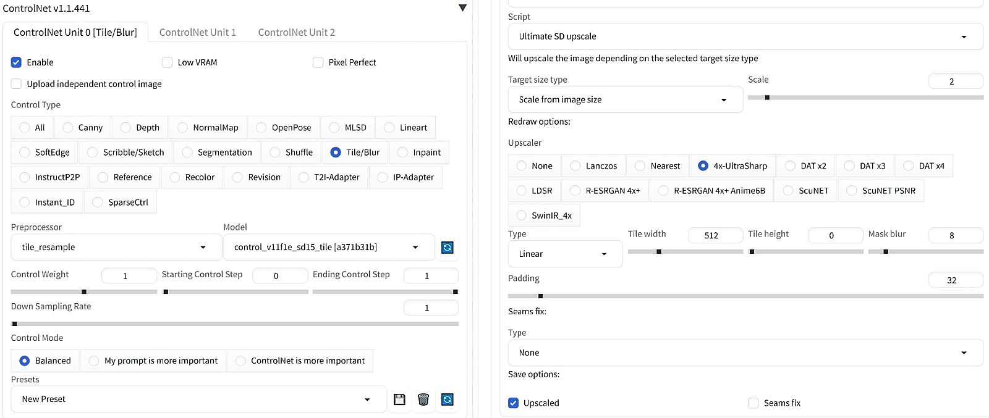Image resolution: width=989 pixels, height=418 pixels.
Task: Click the Padding slider track
Action: click(x=745, y=296)
